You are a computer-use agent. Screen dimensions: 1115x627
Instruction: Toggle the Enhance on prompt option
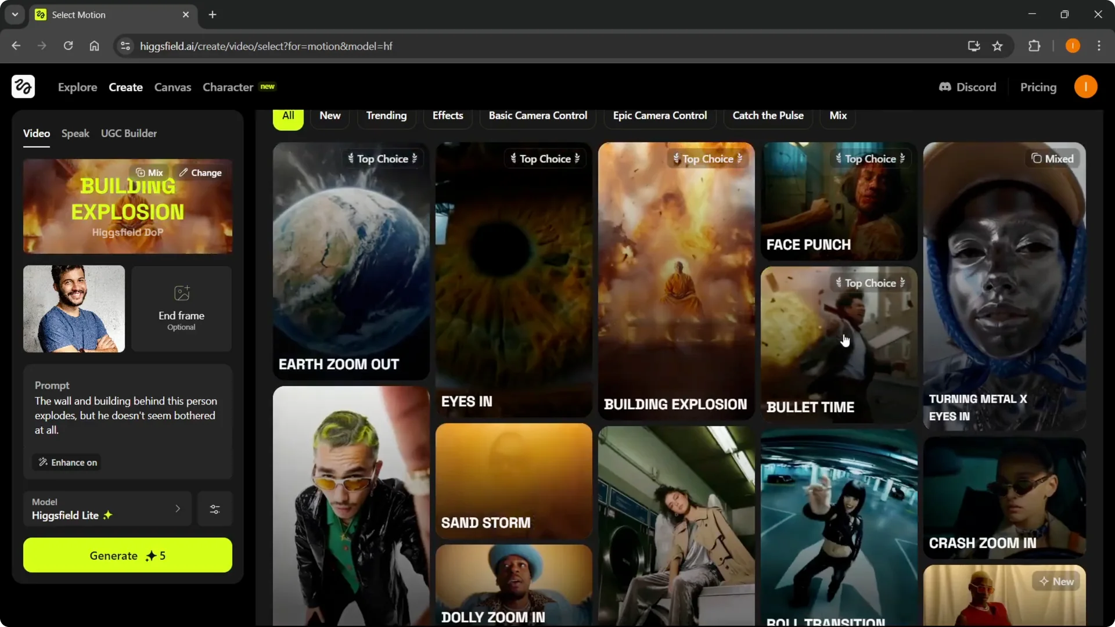(x=67, y=462)
